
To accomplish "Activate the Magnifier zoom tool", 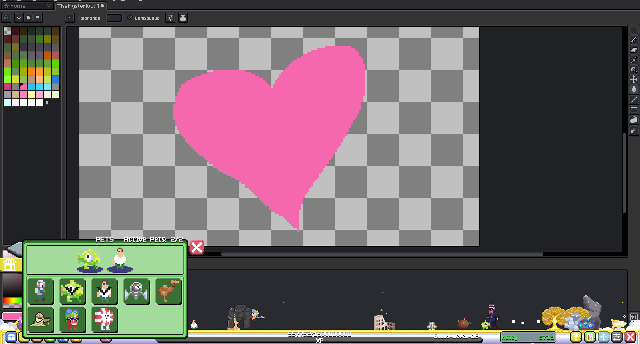I will click(x=634, y=70).
